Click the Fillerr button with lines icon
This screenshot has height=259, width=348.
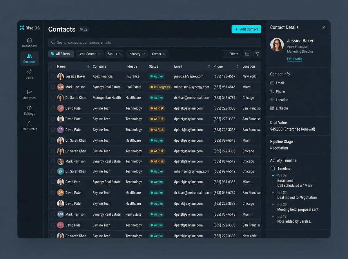tap(231, 54)
